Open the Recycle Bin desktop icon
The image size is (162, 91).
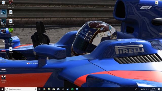pyautogui.click(x=4, y=3)
